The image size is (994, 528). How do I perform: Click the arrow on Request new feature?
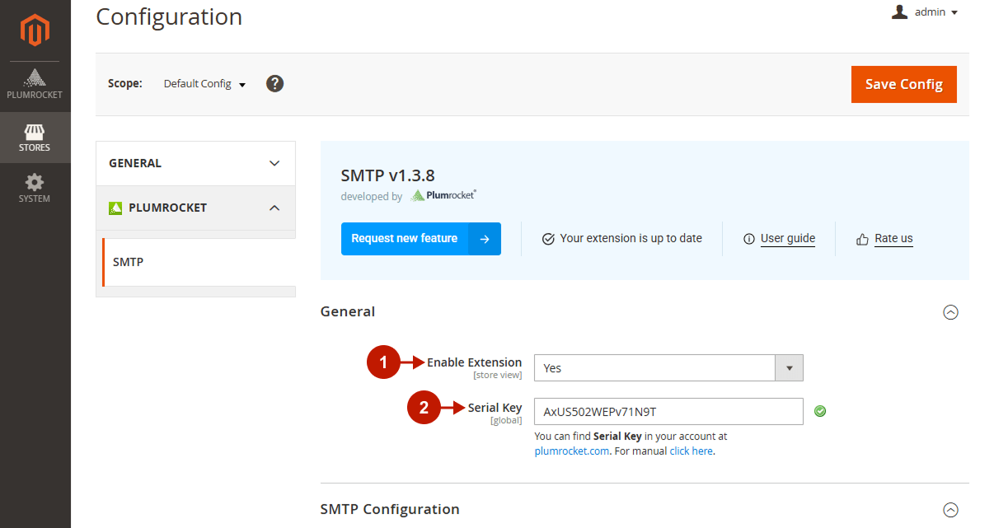485,239
